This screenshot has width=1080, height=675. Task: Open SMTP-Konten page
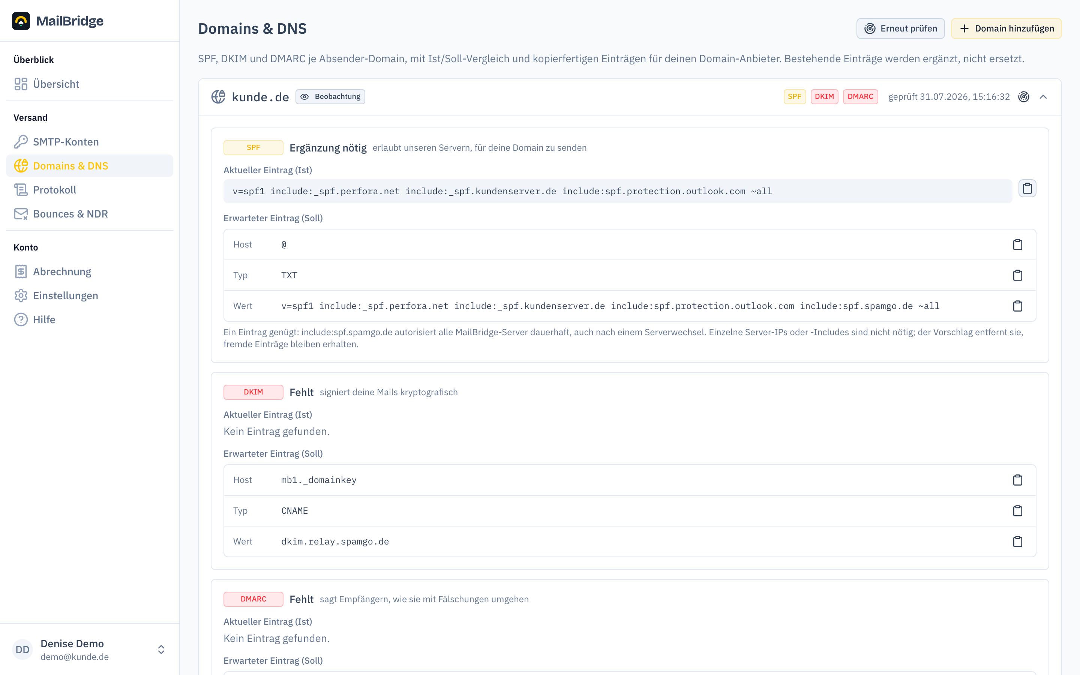click(89, 141)
